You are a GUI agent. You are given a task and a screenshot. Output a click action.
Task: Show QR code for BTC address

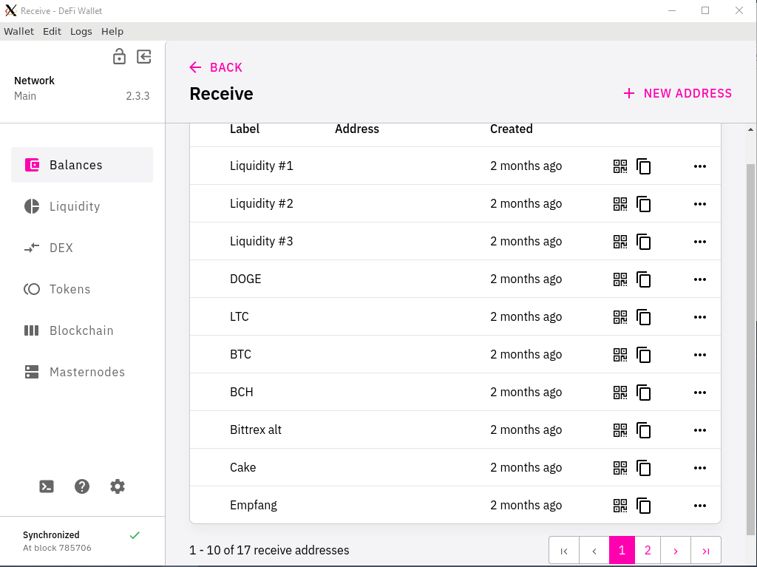[620, 355]
